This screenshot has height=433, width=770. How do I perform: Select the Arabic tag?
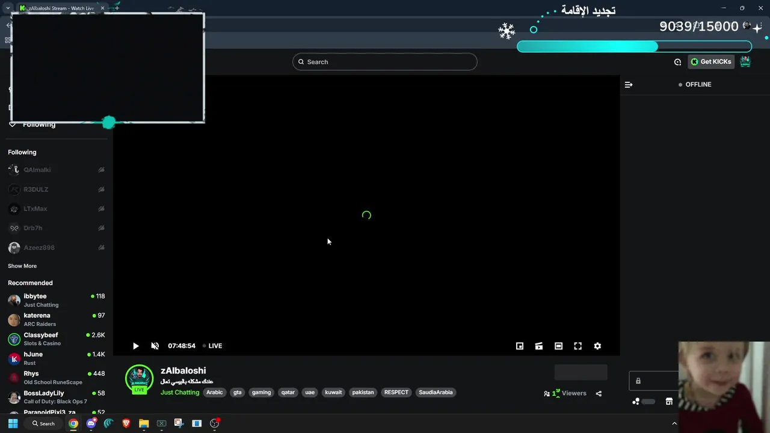pos(215,392)
